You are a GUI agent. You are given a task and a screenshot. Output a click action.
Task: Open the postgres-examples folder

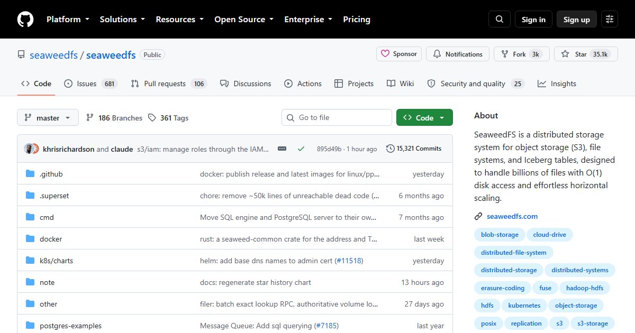click(x=70, y=326)
